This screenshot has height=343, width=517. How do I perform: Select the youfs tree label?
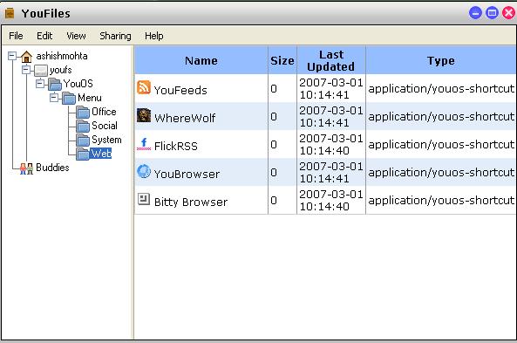point(61,70)
